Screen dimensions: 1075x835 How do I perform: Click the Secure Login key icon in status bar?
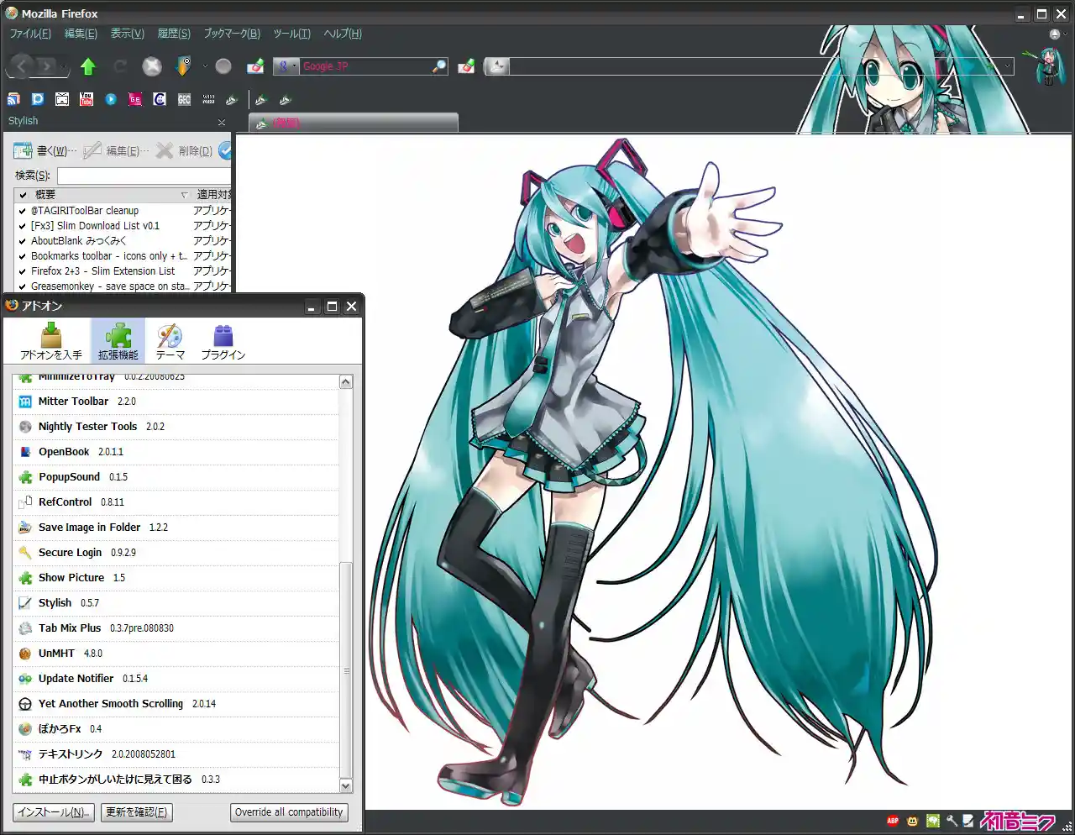coord(952,821)
